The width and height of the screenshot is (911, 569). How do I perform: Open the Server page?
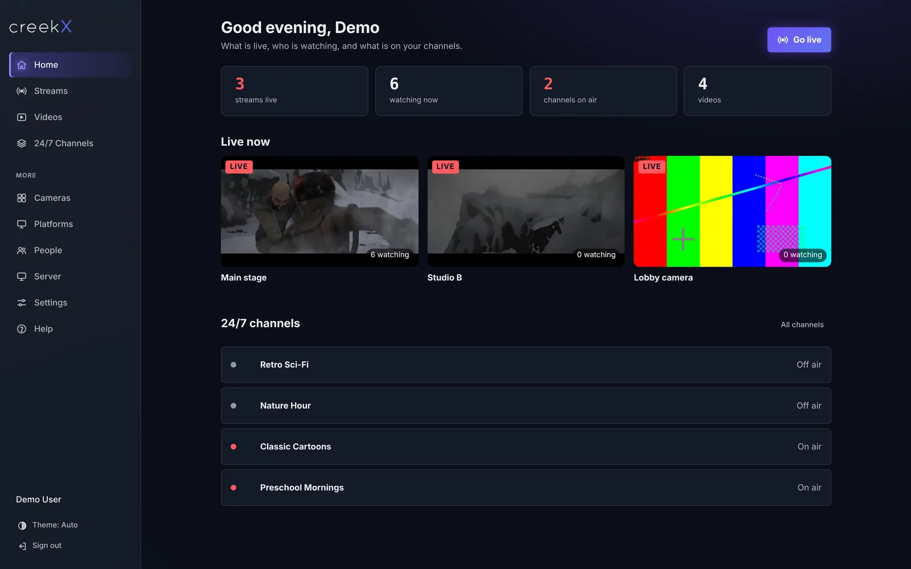click(47, 277)
